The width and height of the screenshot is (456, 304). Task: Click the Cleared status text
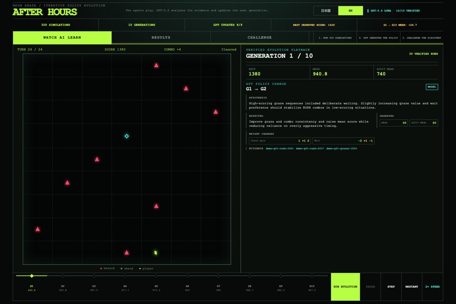[229, 49]
